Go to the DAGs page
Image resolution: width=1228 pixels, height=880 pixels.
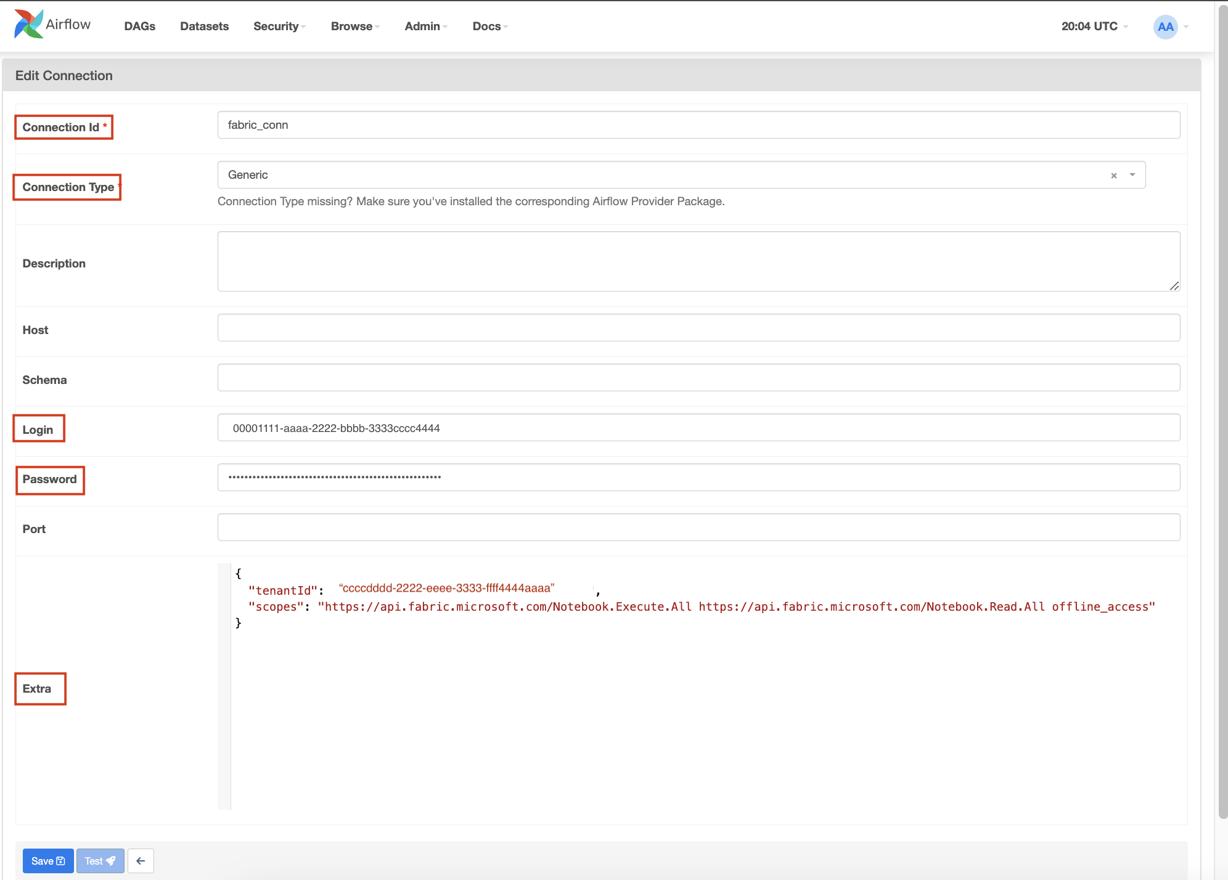(x=139, y=26)
